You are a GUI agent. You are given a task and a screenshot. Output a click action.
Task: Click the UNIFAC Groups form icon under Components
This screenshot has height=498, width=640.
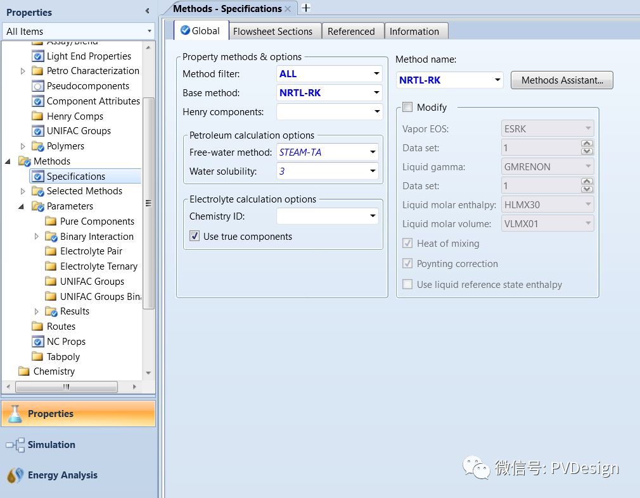point(37,131)
